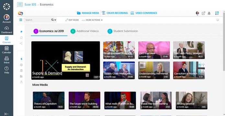Open the Canvas Account avatar
This screenshot has height=116, width=225.
(x=6, y=17)
